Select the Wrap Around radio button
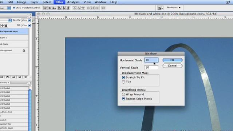Image resolution: width=233 pixels, height=131 pixels. coord(123,94)
